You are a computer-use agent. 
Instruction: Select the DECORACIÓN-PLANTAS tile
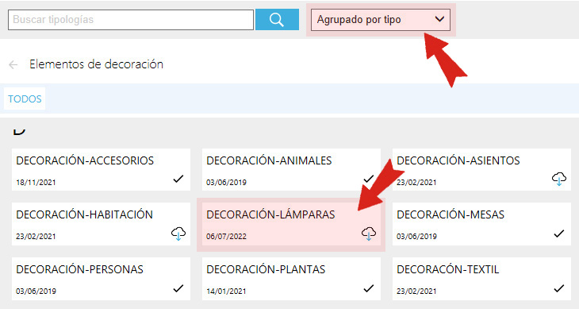pos(291,279)
